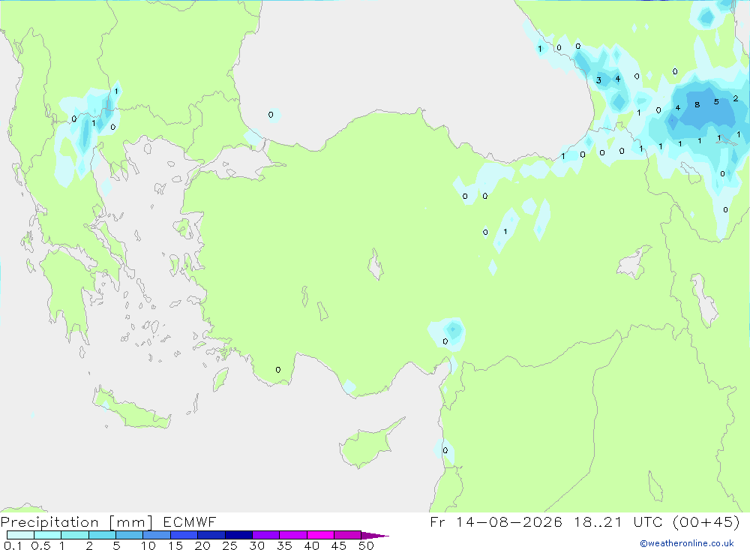This screenshot has height=550, width=750.
Task: Select the 20–25 mm legend swatch
Action: 211,535
